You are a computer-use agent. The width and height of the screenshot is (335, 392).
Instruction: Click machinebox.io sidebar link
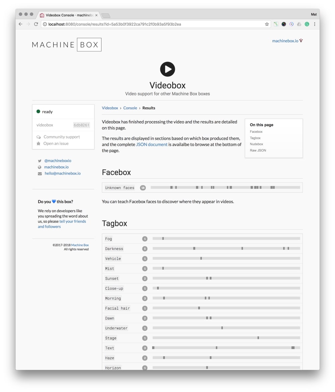point(56,167)
